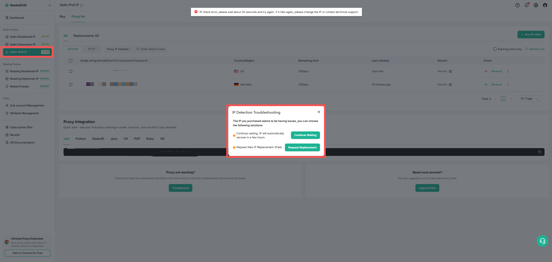Open the 10 / Page size dropdown
Screen dimensions: 552x262
pyautogui.click(x=529, y=99)
